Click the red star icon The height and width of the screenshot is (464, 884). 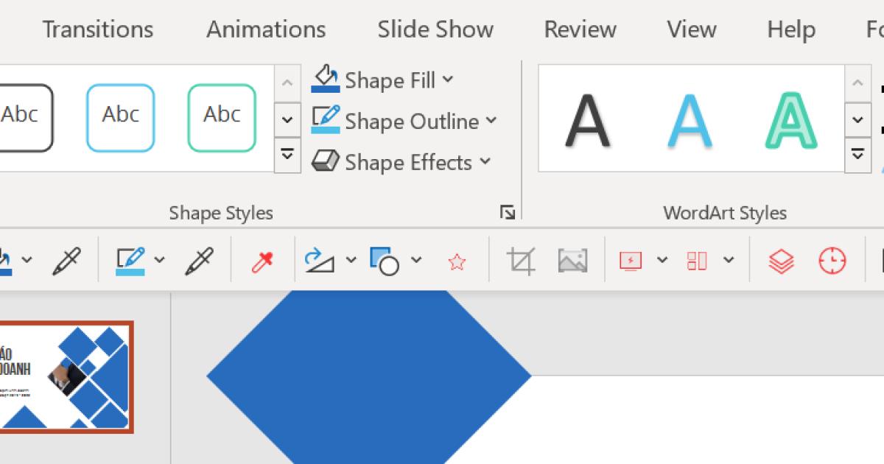(x=457, y=261)
